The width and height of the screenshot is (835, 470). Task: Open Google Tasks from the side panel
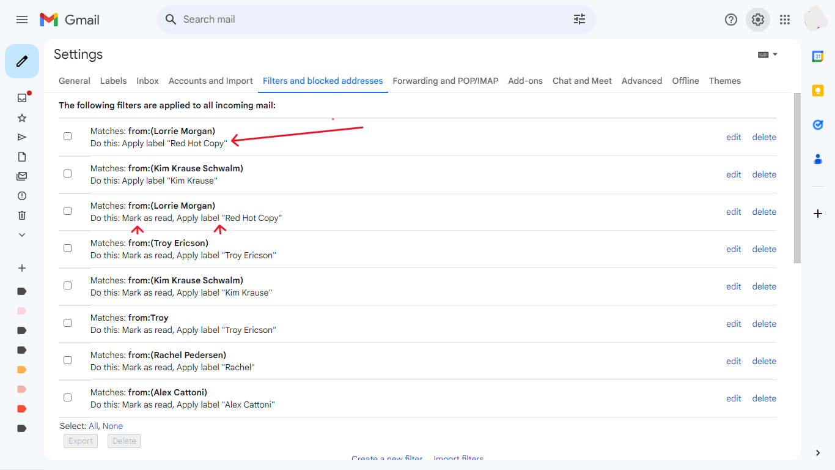click(x=818, y=124)
